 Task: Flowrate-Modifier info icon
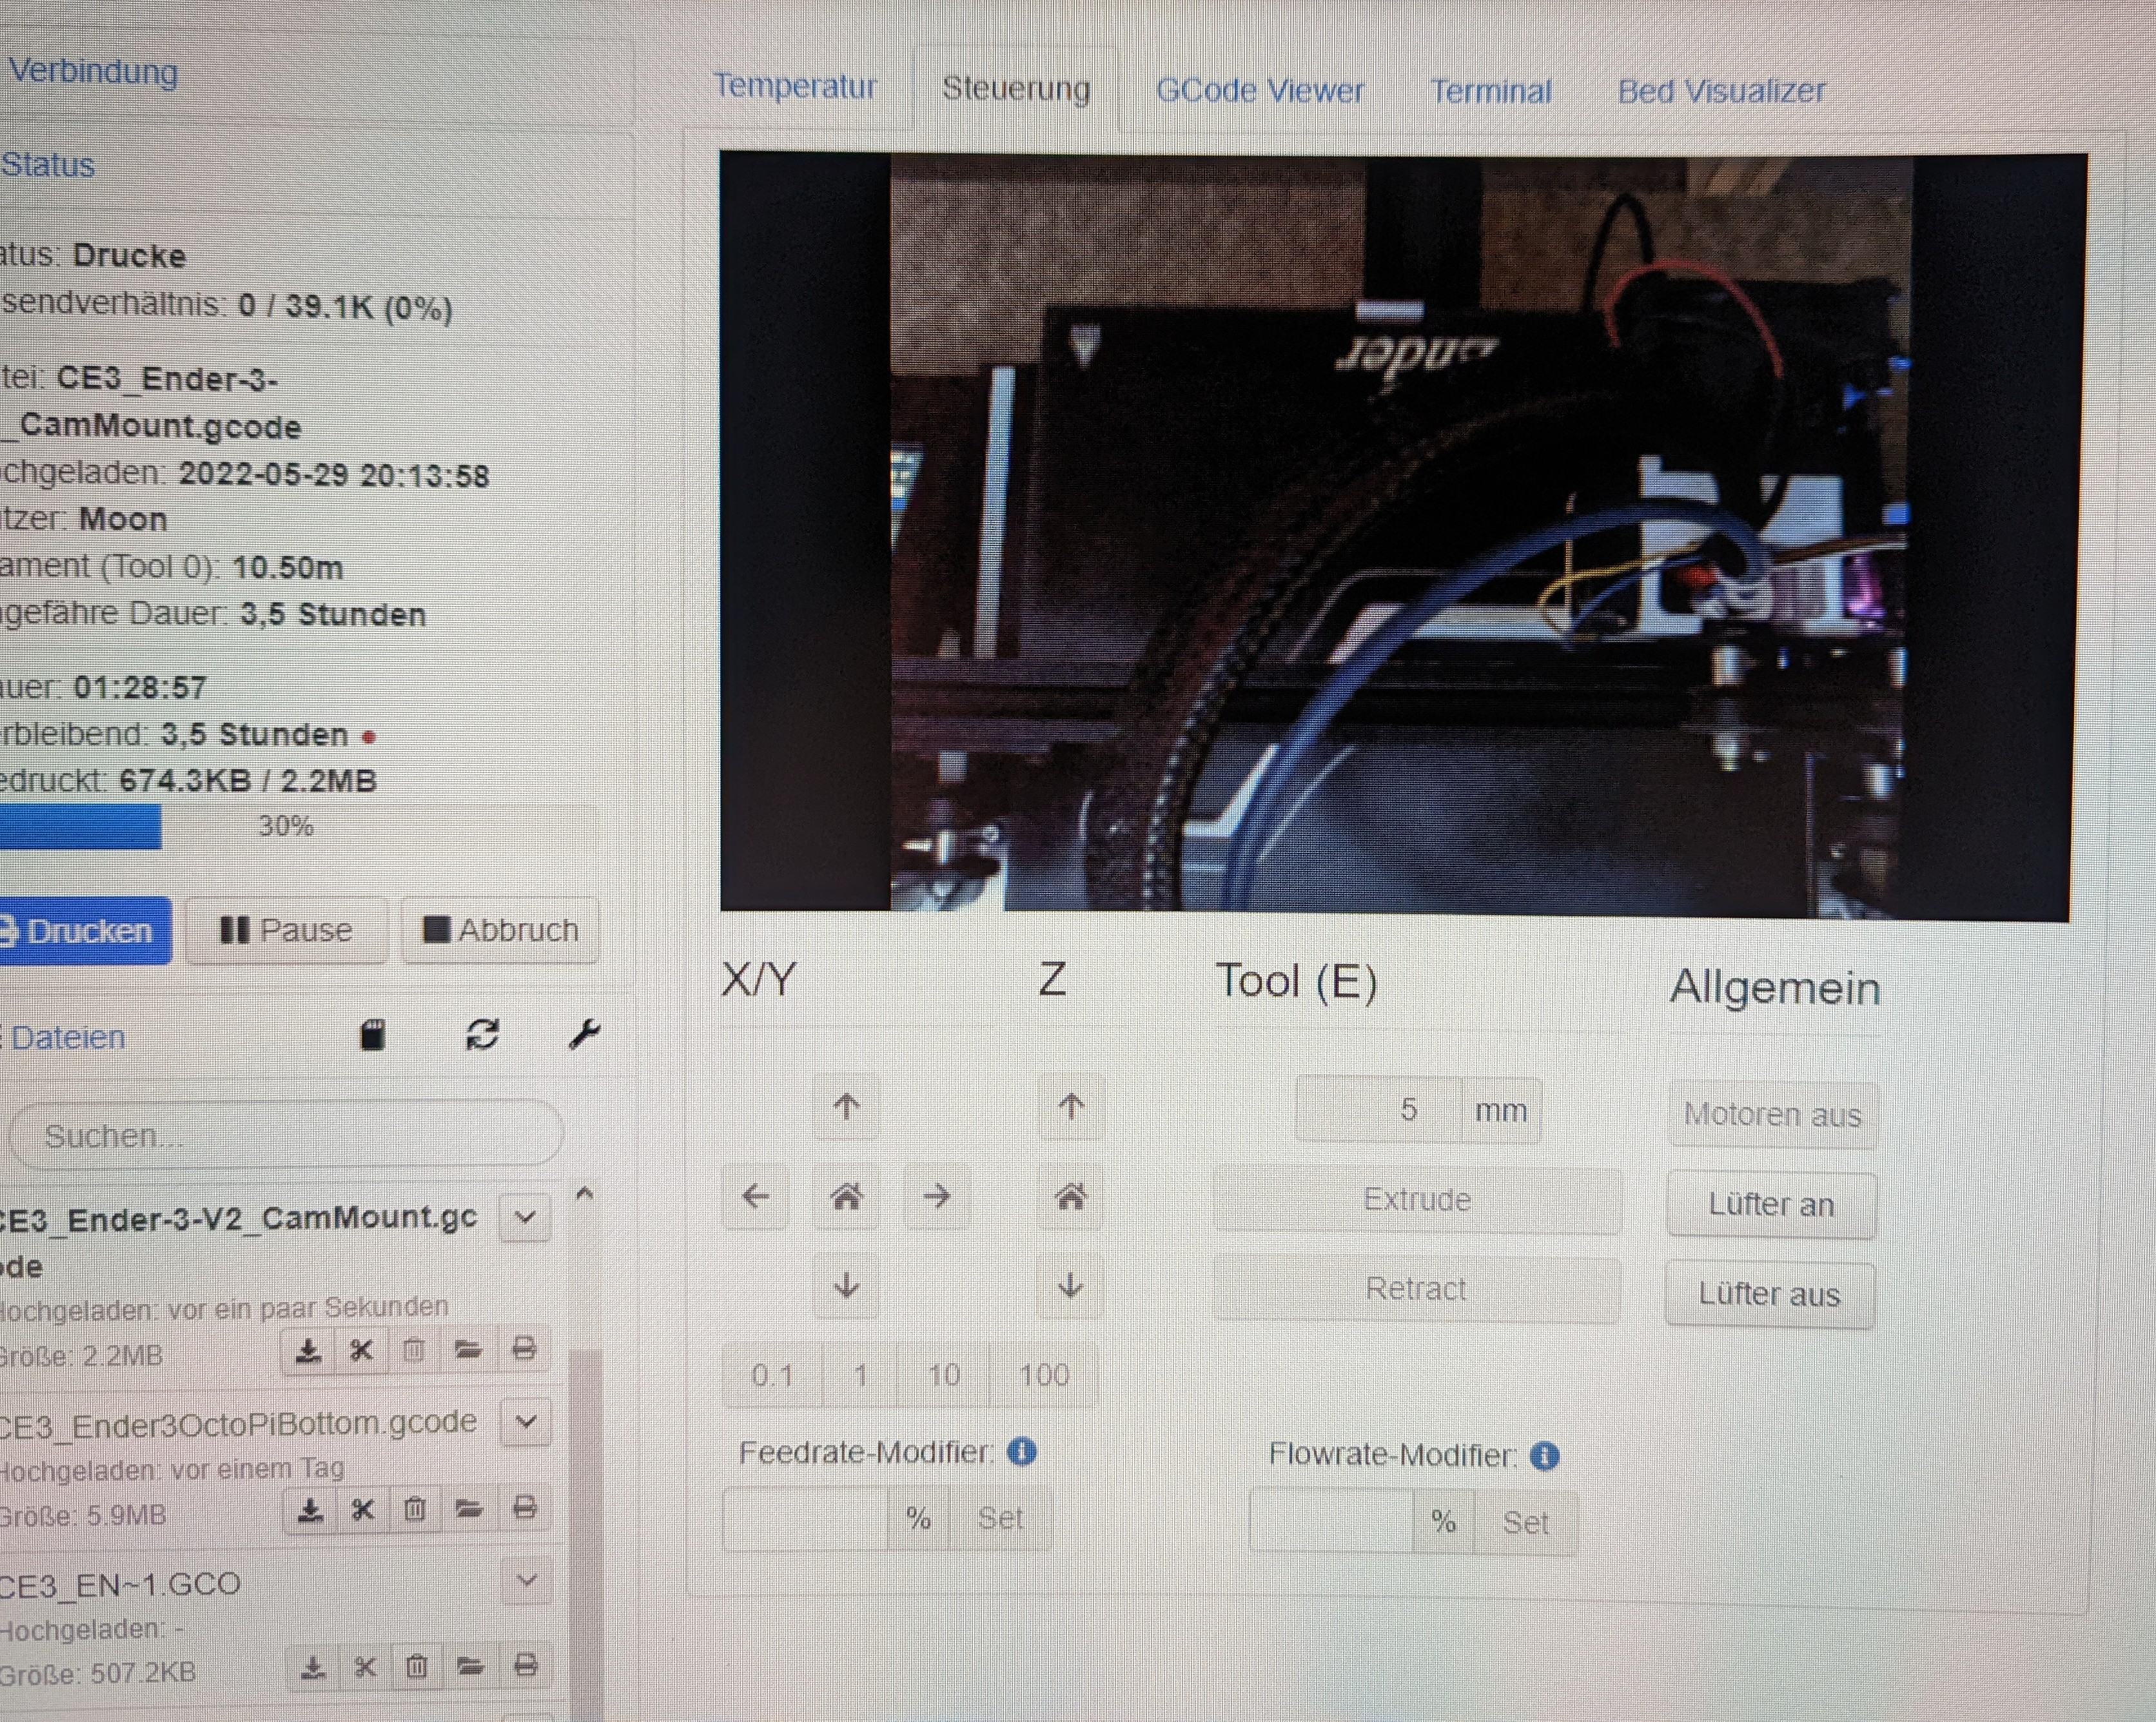(1545, 1456)
